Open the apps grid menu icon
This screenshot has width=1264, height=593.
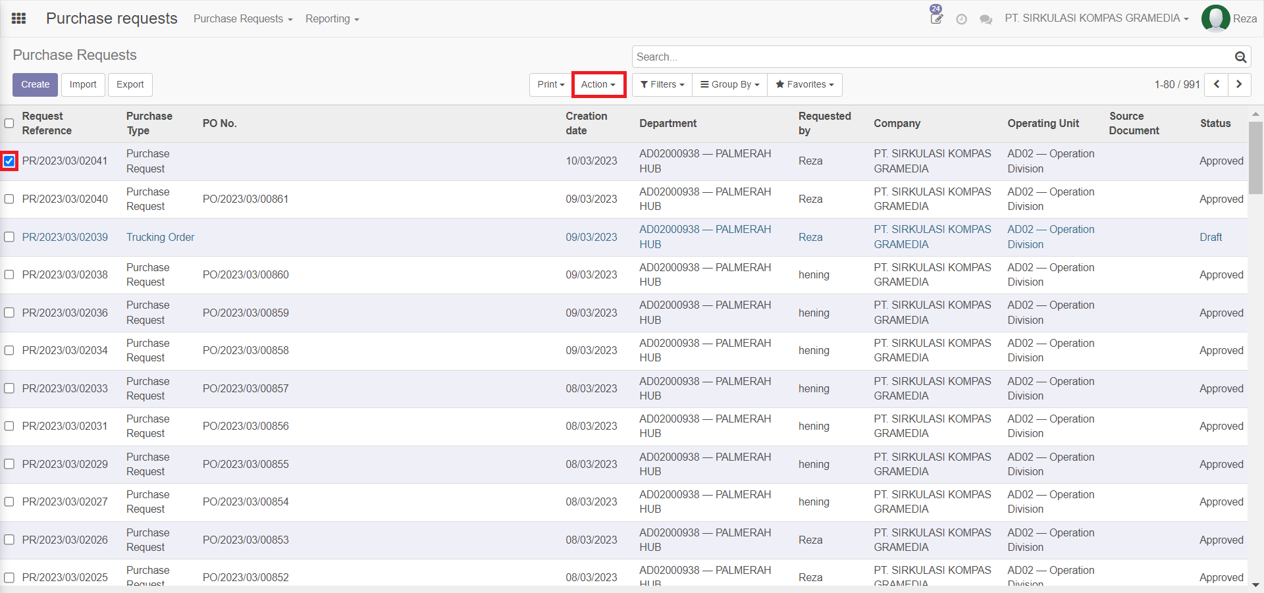click(x=19, y=18)
